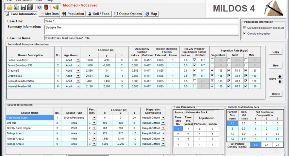Click the New receptor button
Image resolution: width=289 pixels, height=156 pixels.
[x=276, y=65]
